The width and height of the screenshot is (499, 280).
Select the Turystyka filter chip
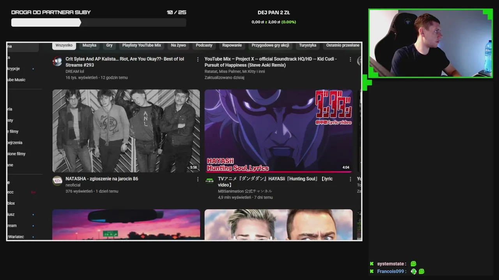pyautogui.click(x=308, y=45)
